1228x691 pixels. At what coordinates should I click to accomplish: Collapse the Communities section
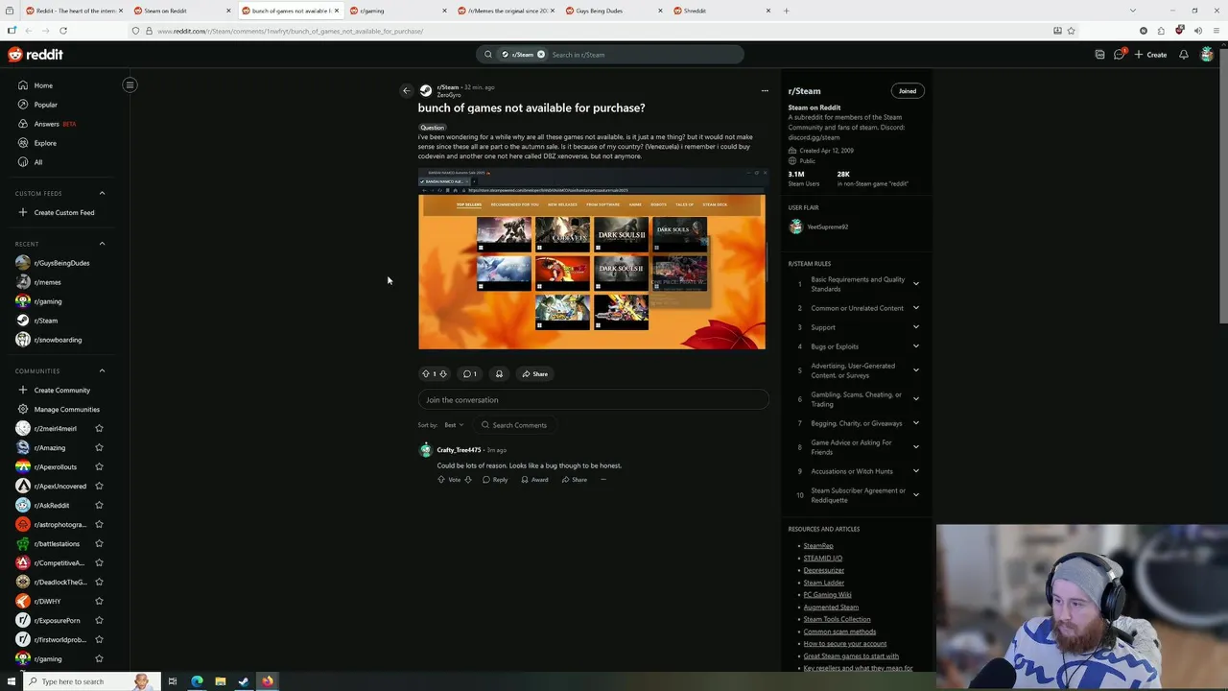pos(102,370)
